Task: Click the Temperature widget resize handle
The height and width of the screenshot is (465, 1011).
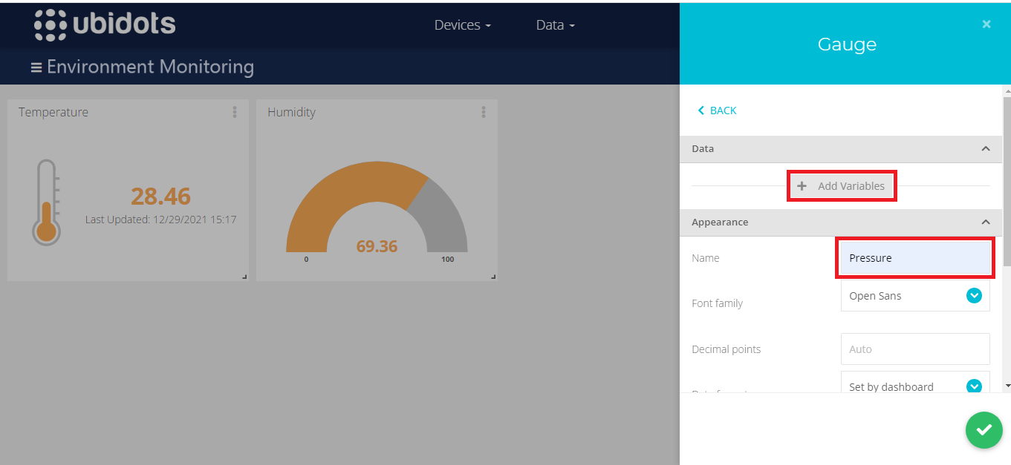Action: click(x=244, y=277)
